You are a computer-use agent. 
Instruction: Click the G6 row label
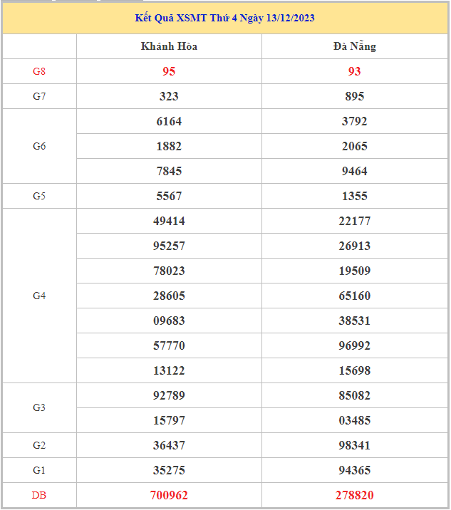click(x=39, y=146)
